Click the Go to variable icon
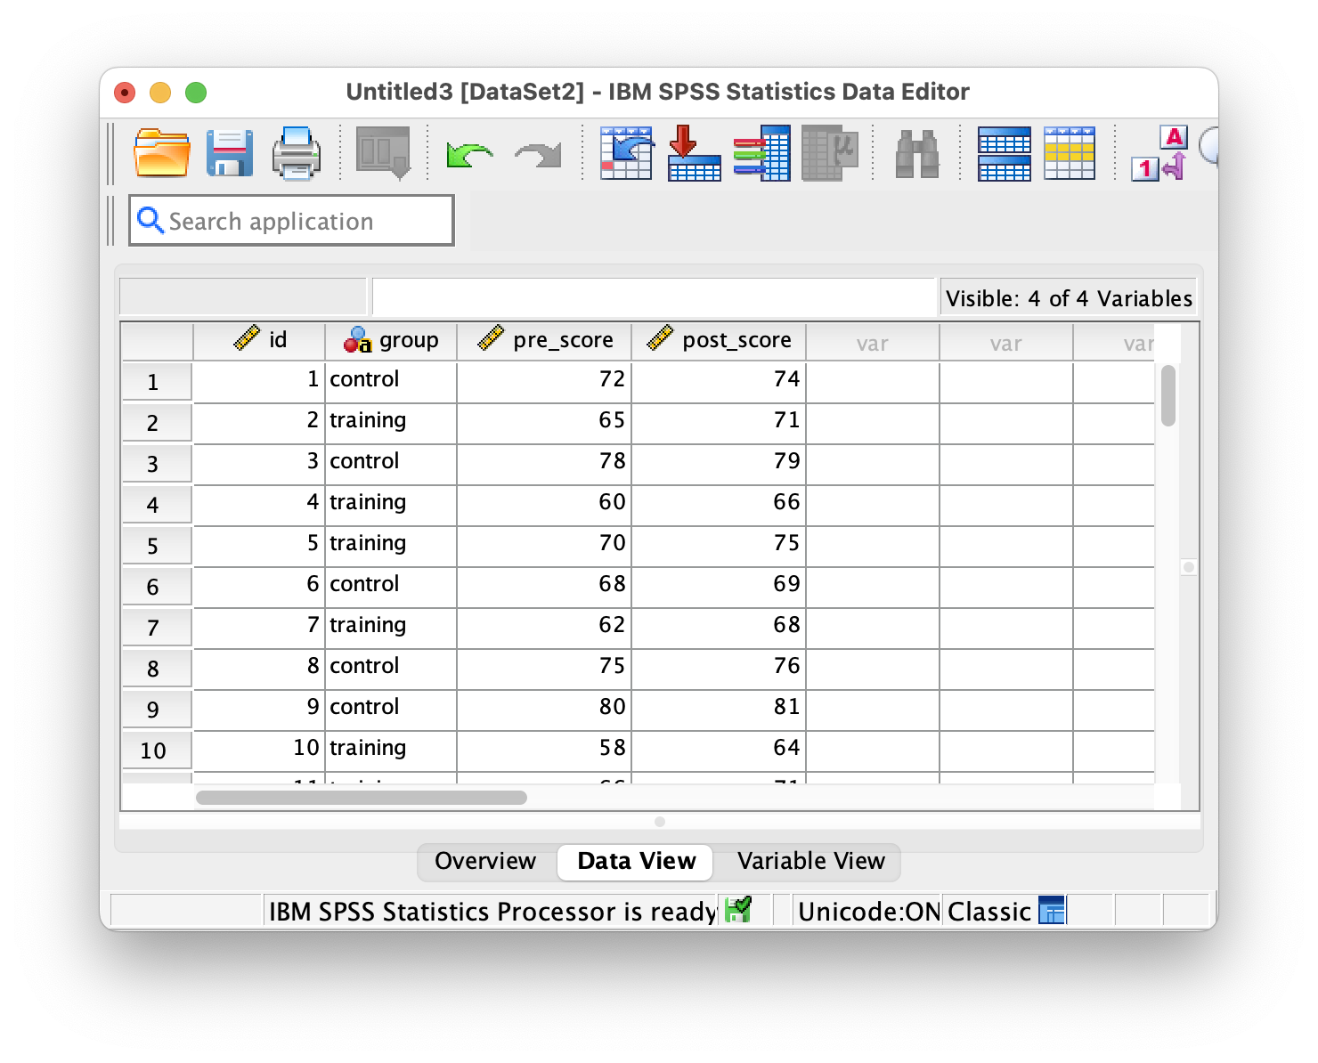The width and height of the screenshot is (1318, 1063). click(694, 153)
